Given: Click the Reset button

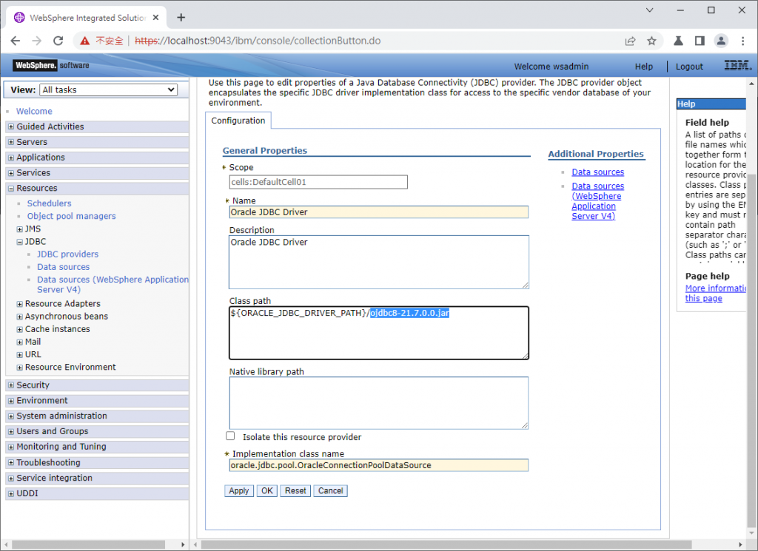Looking at the screenshot, I should pyautogui.click(x=295, y=490).
